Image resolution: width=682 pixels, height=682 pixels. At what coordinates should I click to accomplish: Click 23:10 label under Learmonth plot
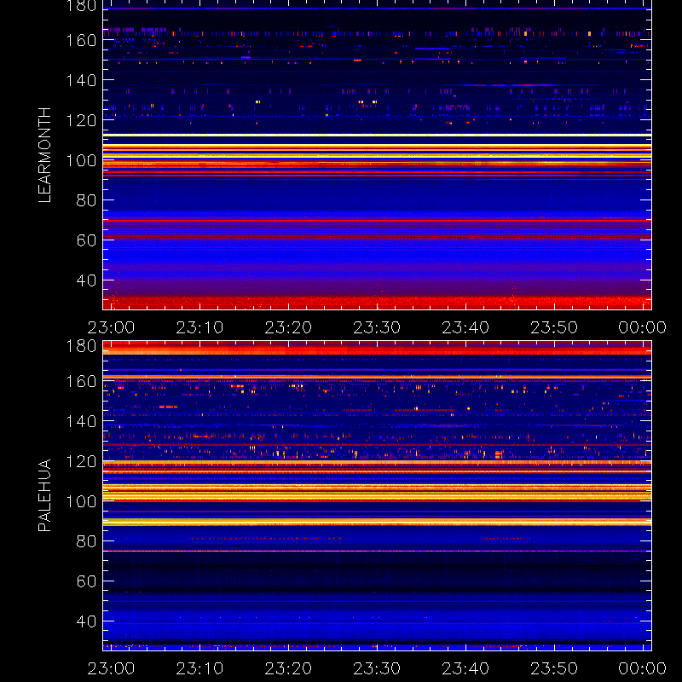coord(199,327)
